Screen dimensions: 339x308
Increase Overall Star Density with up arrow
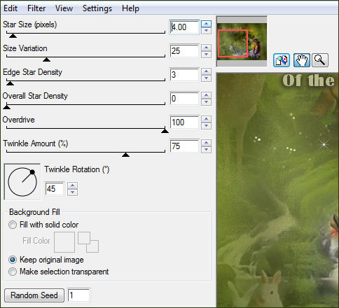click(x=206, y=95)
